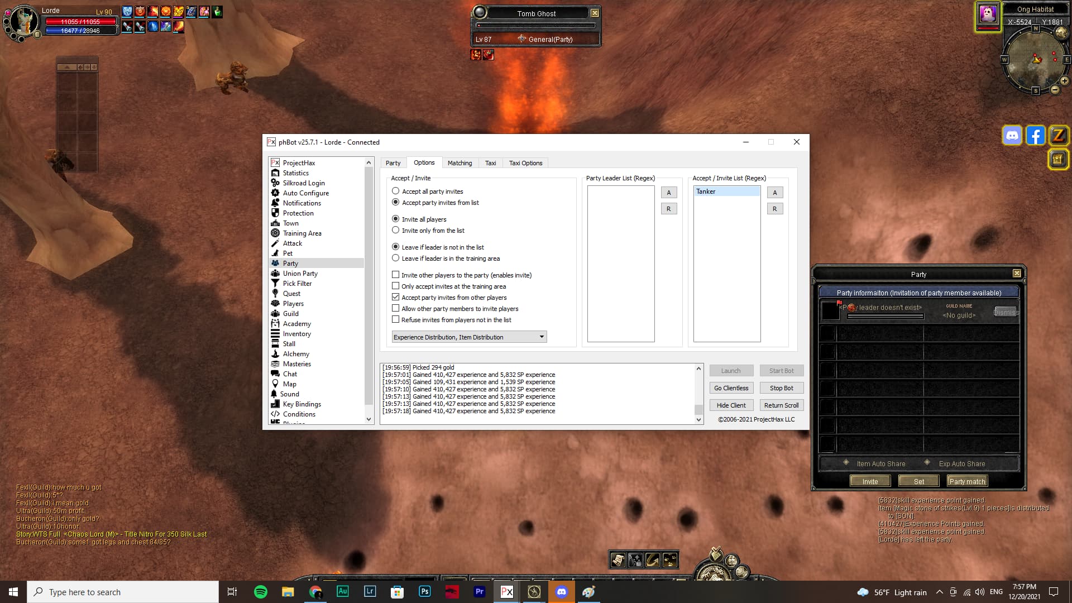Image resolution: width=1072 pixels, height=603 pixels.
Task: Click the Pick Filter funnel icon in sidebar
Action: [275, 284]
